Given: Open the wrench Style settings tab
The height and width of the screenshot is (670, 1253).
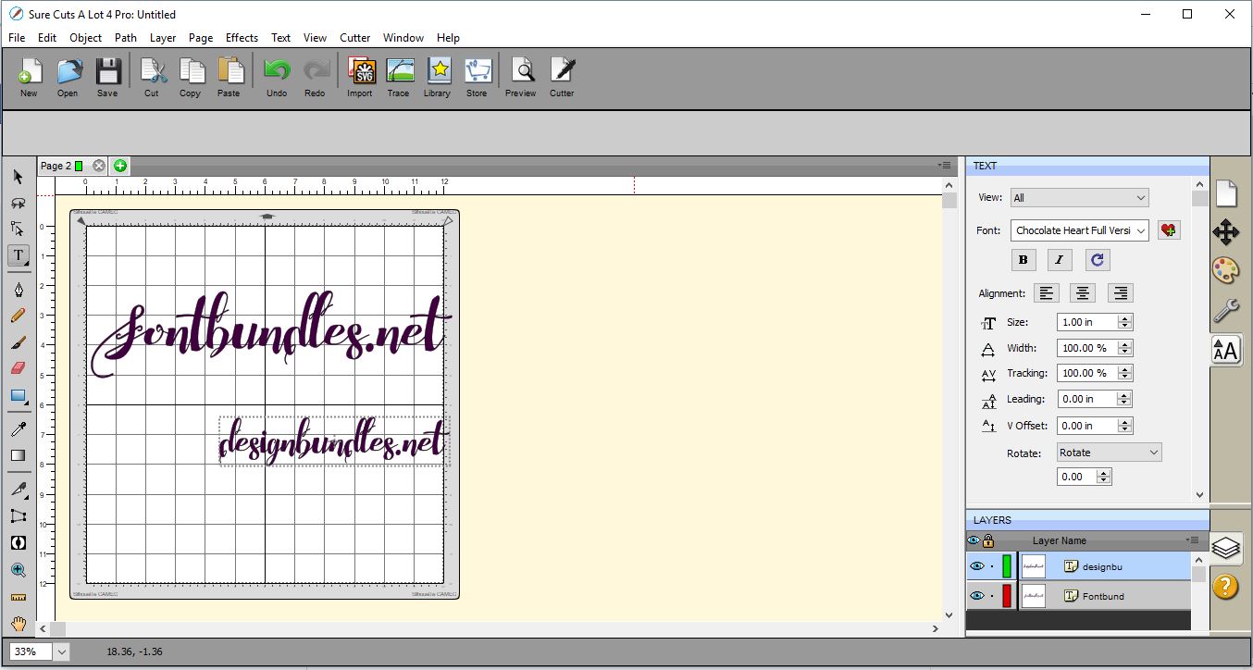Looking at the screenshot, I should (x=1225, y=310).
